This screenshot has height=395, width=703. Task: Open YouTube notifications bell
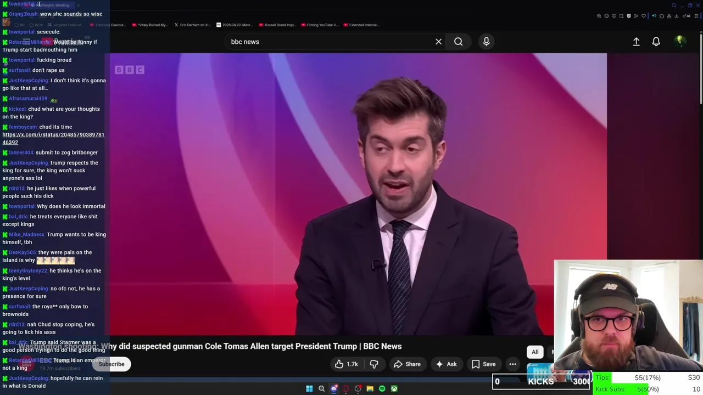(x=656, y=42)
